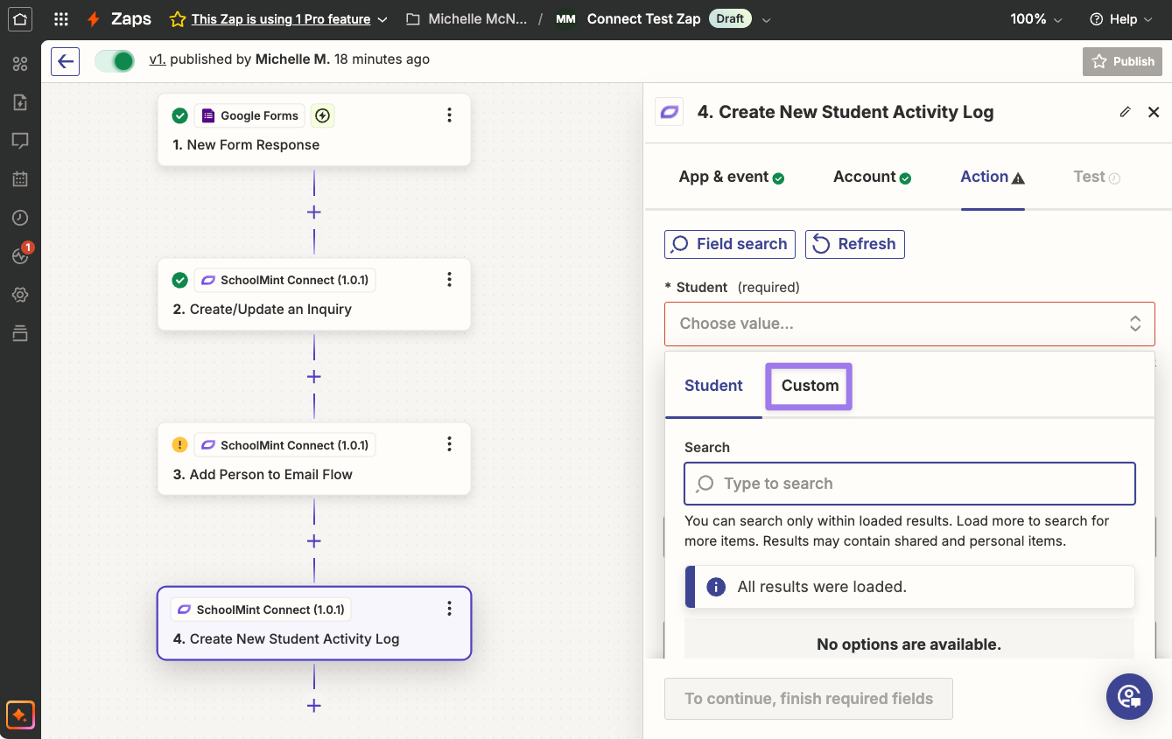The height and width of the screenshot is (739, 1172).
Task: Open the comments sidebar icon
Action: tap(20, 141)
